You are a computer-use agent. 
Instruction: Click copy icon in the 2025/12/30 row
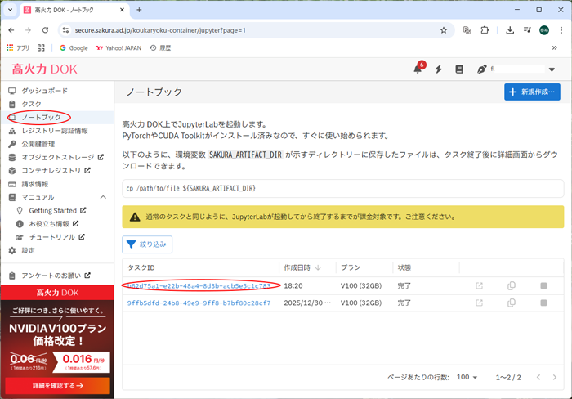(512, 303)
